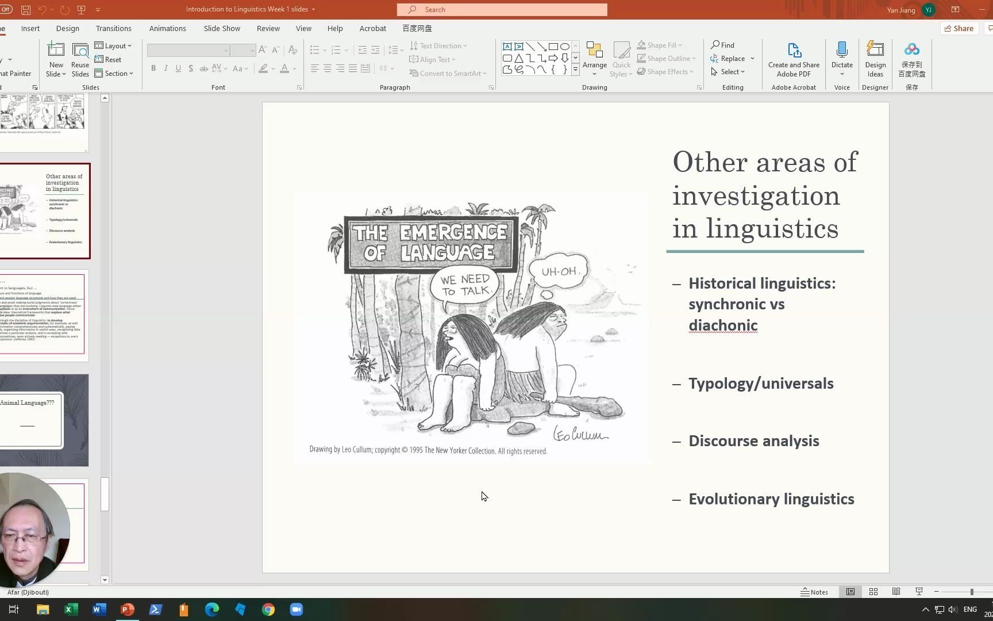Click Start From Beginning presentation icon
The height and width of the screenshot is (621, 993).
pyautogui.click(x=81, y=10)
